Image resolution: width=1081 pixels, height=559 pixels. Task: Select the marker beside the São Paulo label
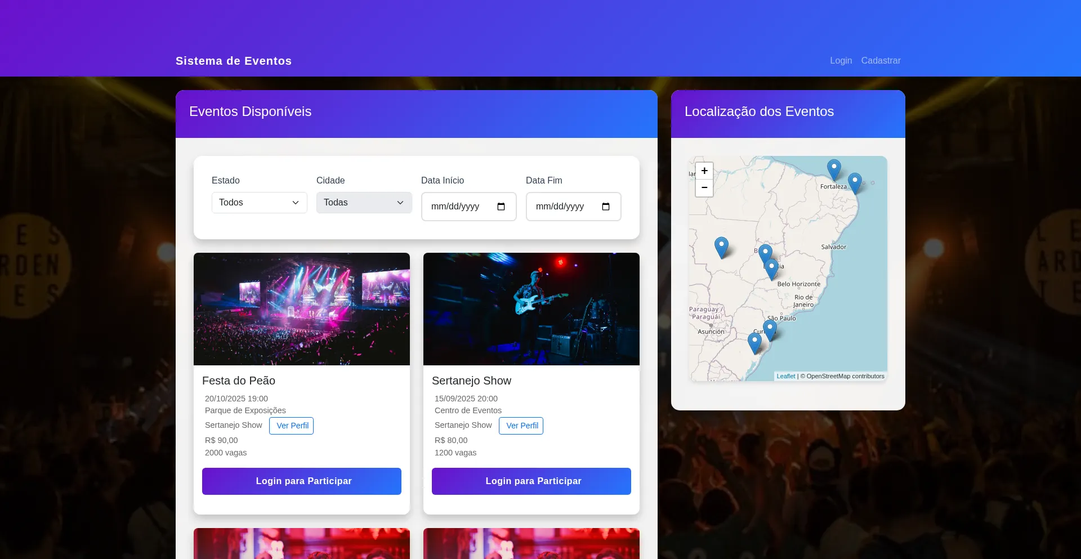tap(770, 330)
